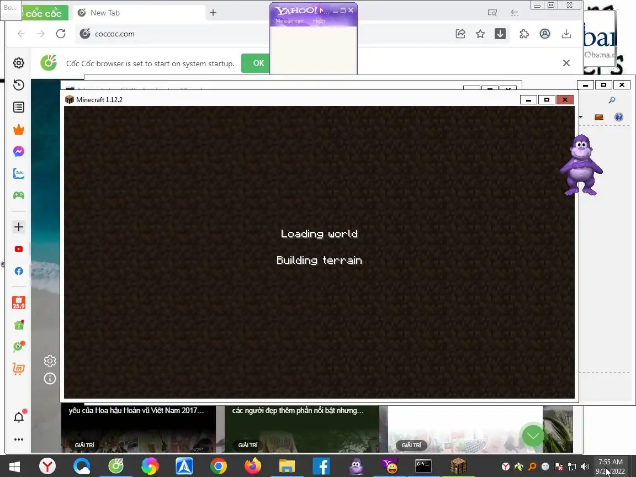Viewport: 636px width, 477px height.
Task: Open a new tab with plus button
Action: click(x=213, y=13)
